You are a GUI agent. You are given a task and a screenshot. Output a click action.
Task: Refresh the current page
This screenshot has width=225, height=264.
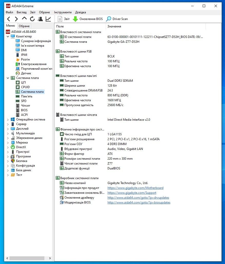32,19
